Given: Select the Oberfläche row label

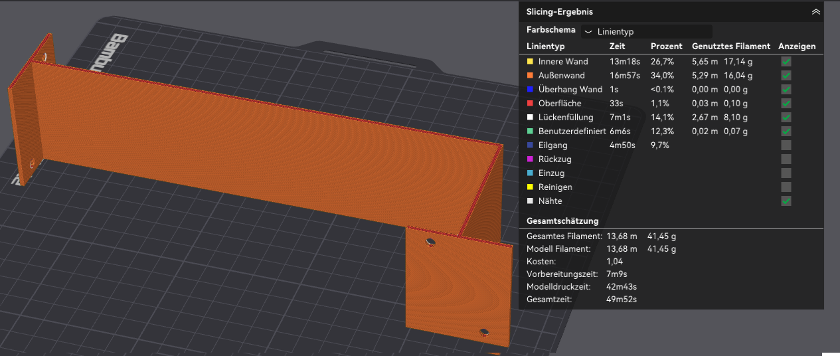Looking at the screenshot, I should 560,104.
